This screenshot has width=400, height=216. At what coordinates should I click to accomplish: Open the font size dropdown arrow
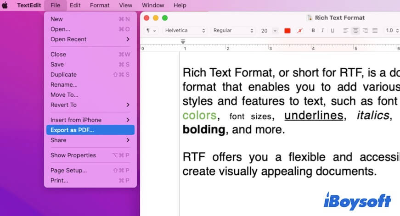click(x=275, y=31)
